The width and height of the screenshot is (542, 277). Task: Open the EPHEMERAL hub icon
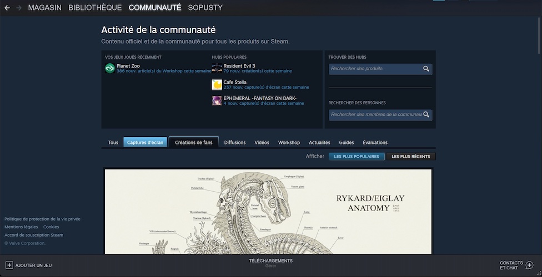click(x=217, y=100)
